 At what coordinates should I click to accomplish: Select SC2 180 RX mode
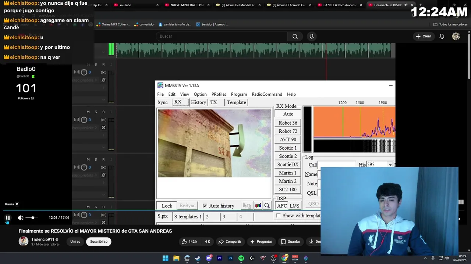click(x=288, y=190)
